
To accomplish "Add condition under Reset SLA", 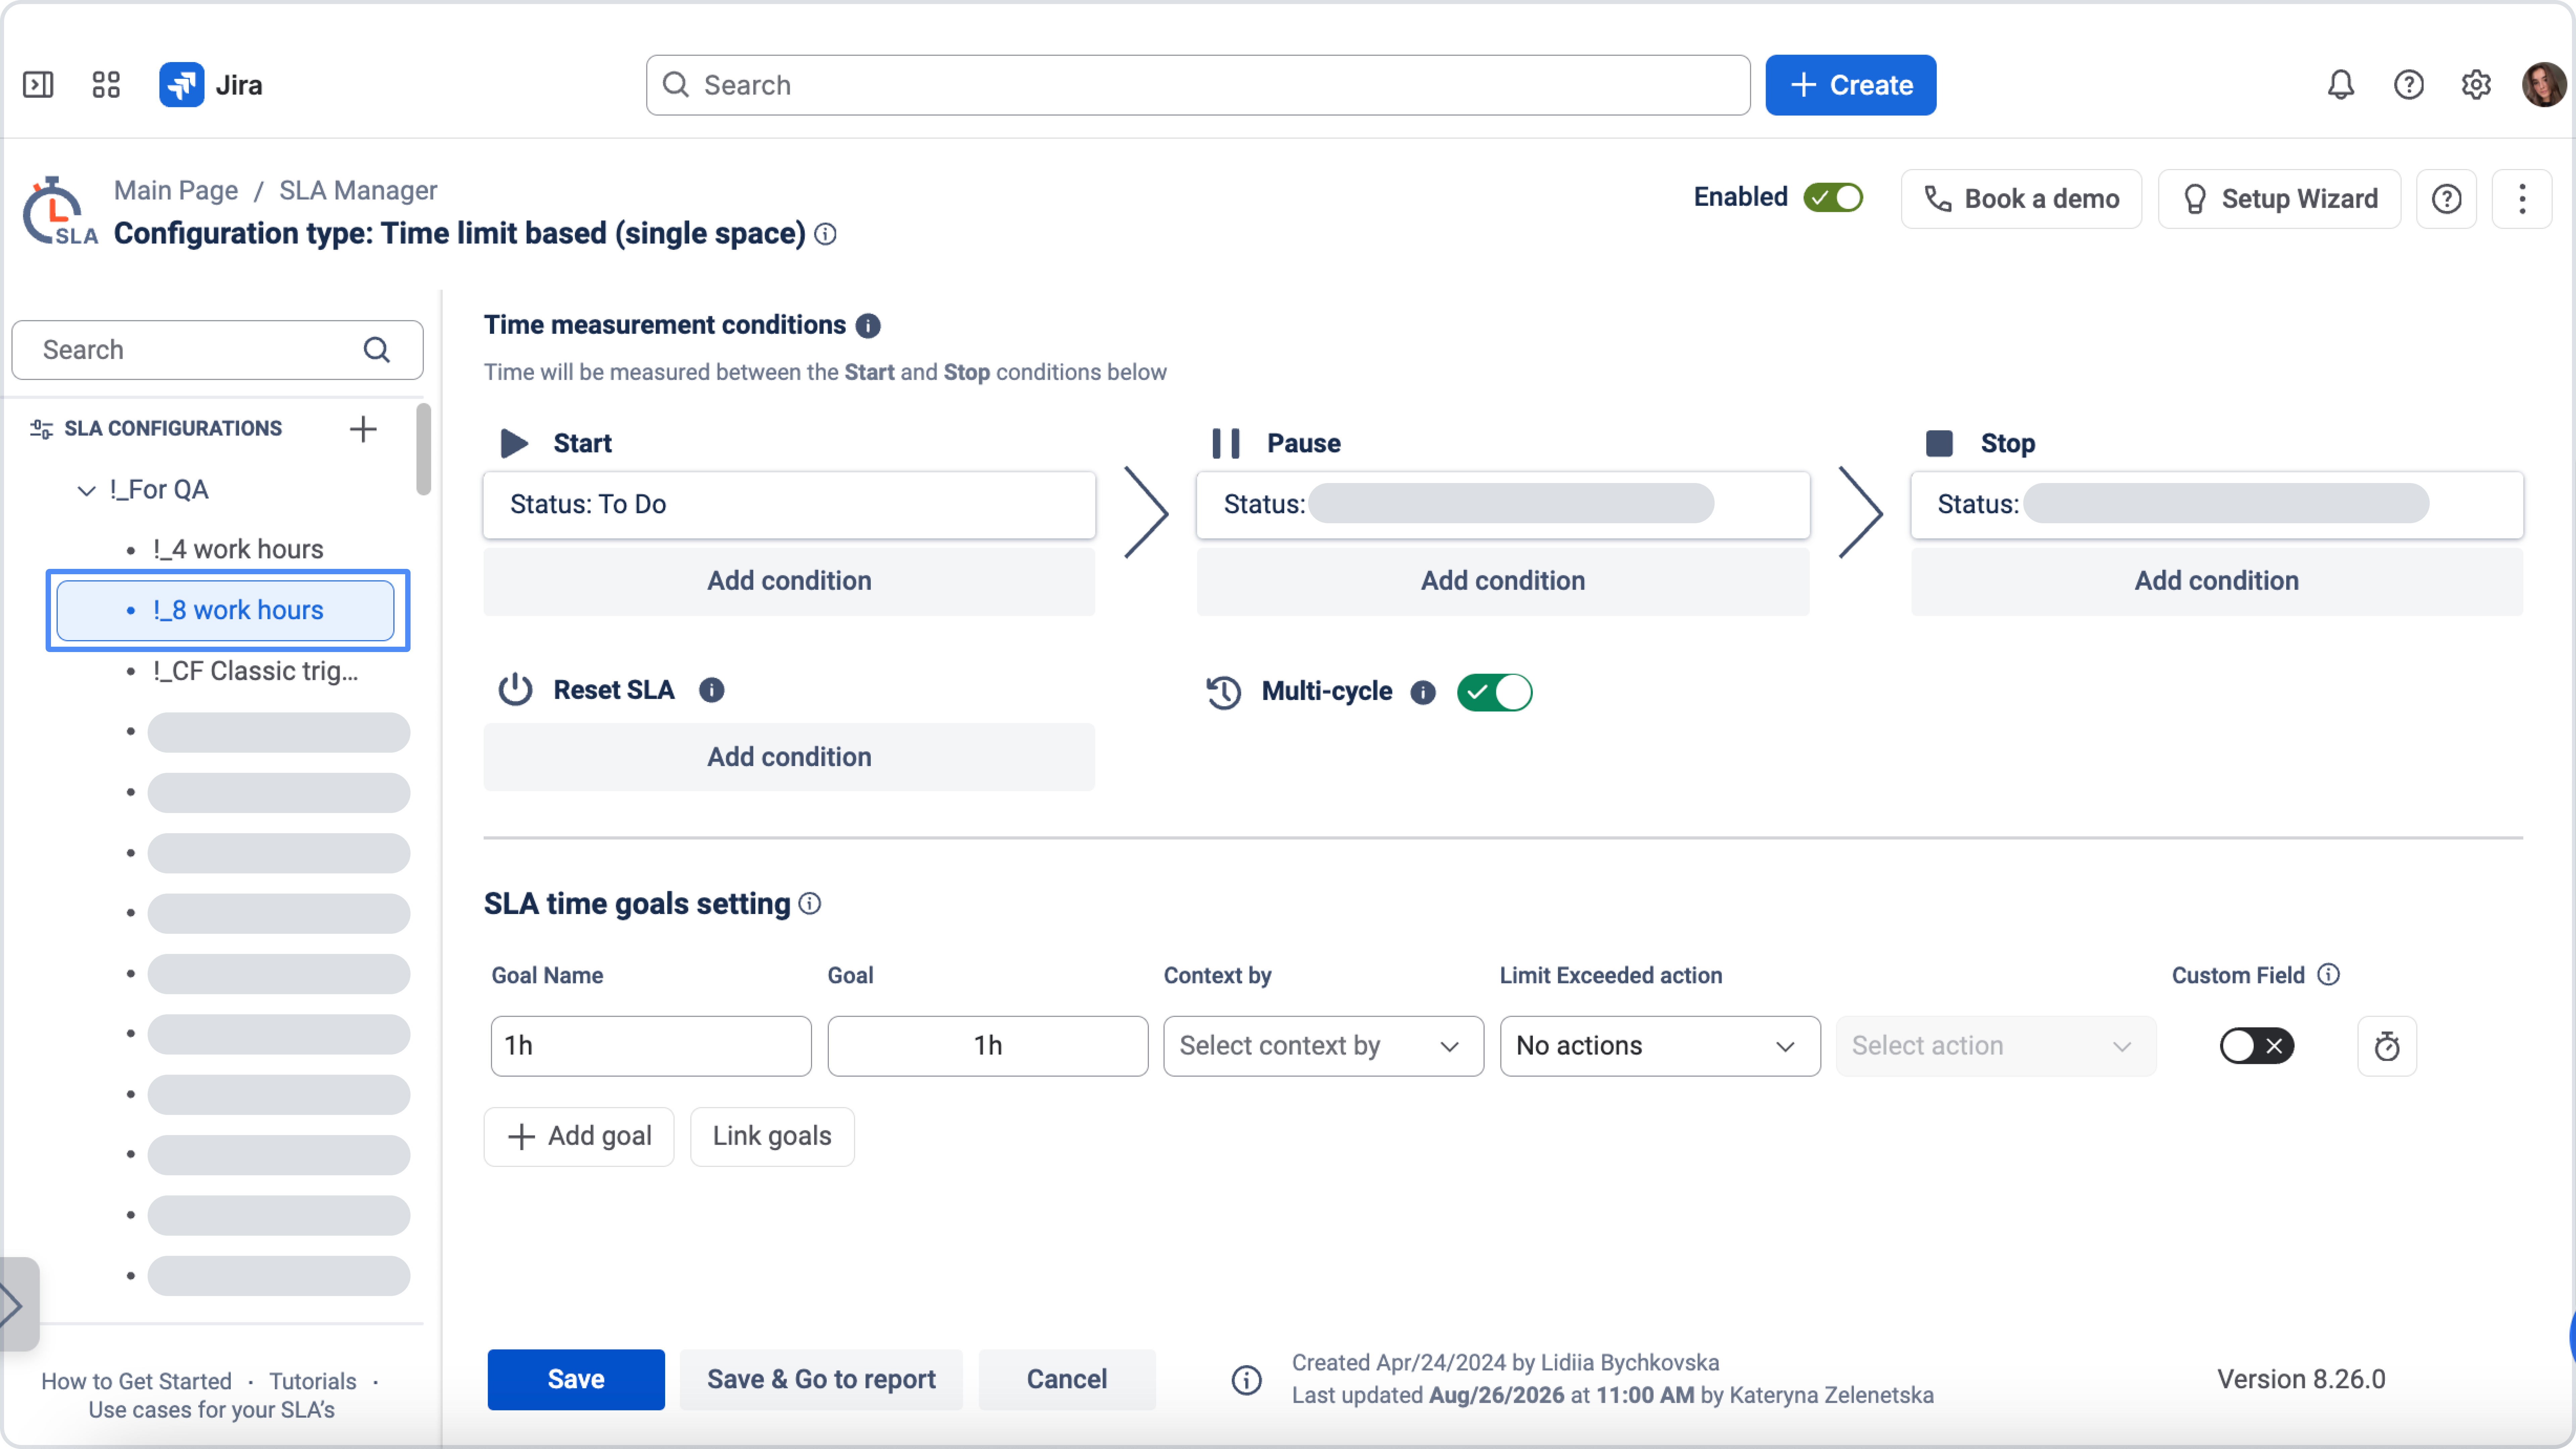I will tap(789, 757).
